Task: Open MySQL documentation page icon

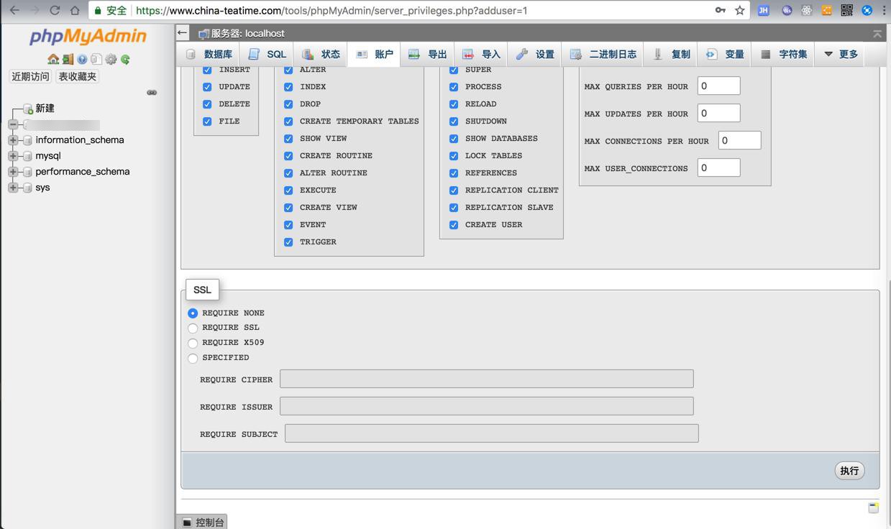Action: click(96, 60)
